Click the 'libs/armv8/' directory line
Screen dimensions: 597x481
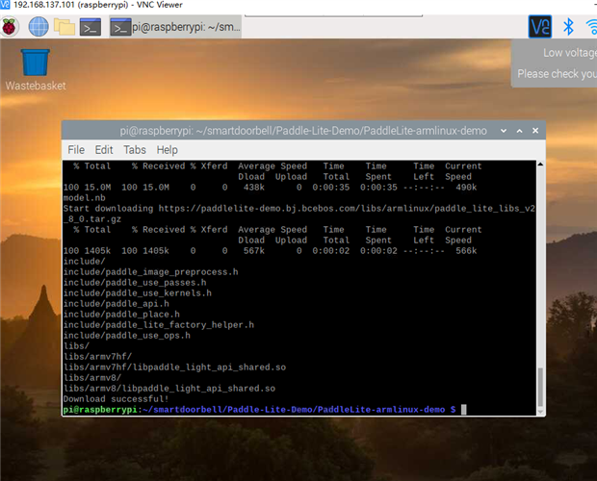coord(92,377)
